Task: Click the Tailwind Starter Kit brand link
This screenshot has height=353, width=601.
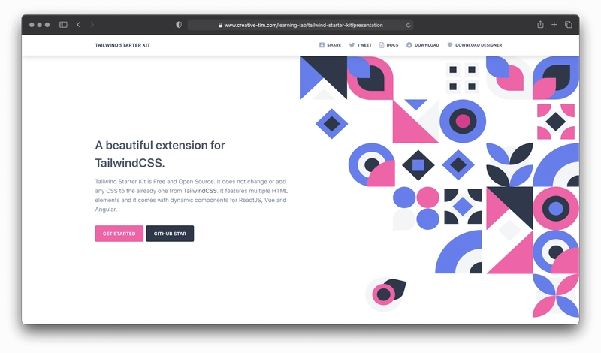Action: coord(122,45)
